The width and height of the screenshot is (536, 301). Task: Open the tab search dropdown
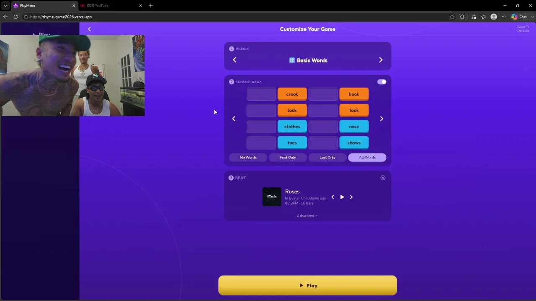(5, 5)
